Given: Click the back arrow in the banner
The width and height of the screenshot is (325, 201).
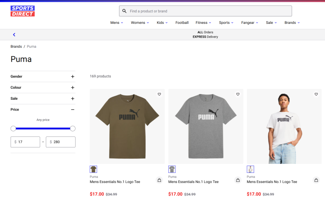Looking at the screenshot, I should [x=14, y=35].
